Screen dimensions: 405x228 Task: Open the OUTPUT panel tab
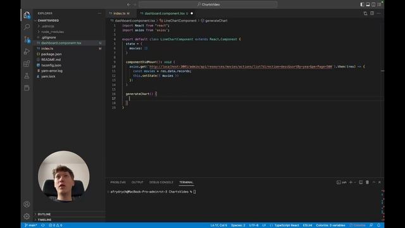coord(137,182)
